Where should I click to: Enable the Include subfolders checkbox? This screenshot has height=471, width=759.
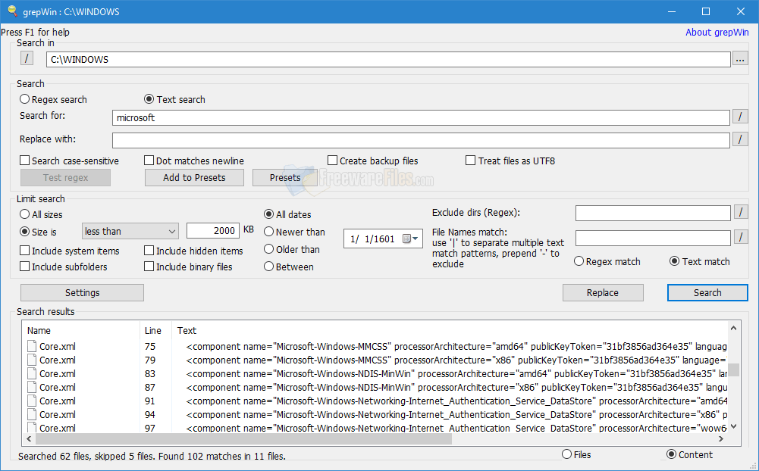[x=26, y=267]
